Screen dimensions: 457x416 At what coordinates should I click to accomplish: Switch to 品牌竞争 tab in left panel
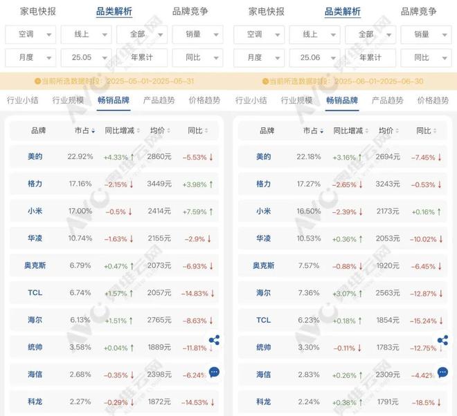click(190, 12)
